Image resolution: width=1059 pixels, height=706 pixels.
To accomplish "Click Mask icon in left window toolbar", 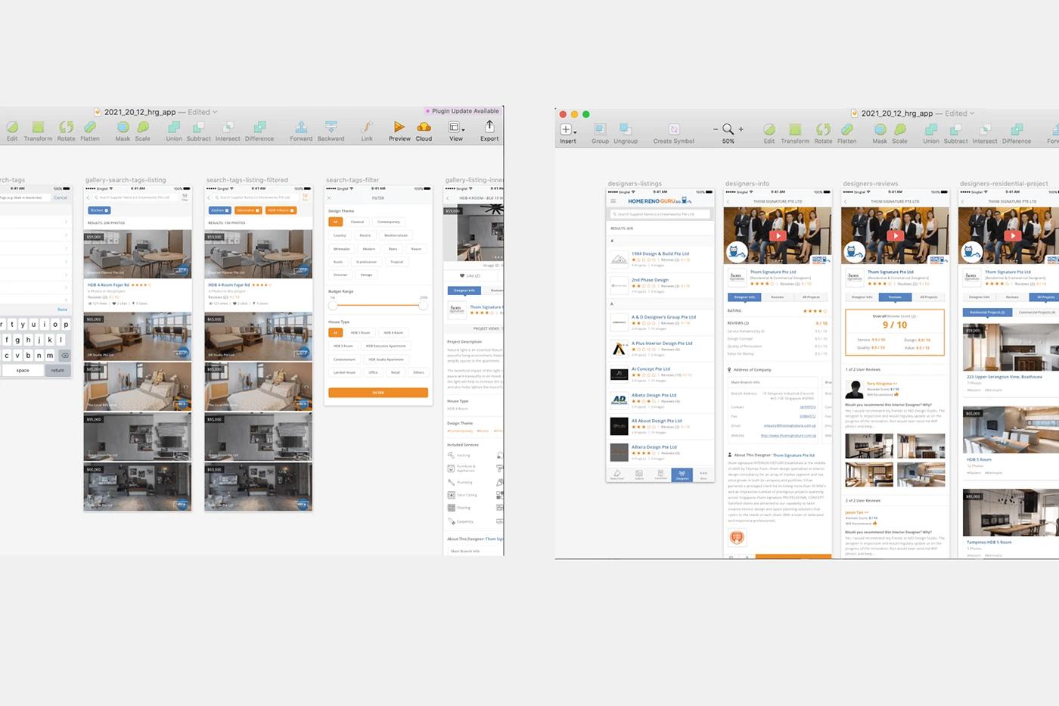I will [123, 126].
